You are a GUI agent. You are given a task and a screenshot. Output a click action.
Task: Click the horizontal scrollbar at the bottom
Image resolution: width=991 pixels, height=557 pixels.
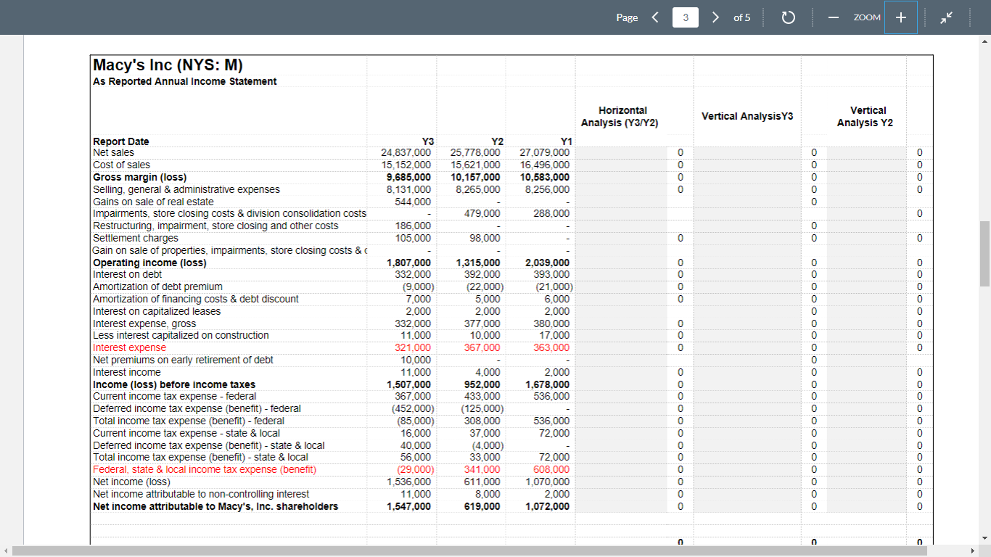point(469,551)
